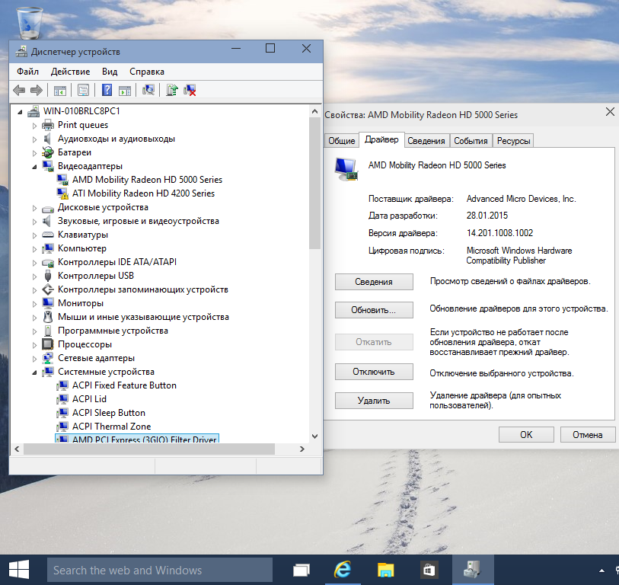The image size is (619, 585).
Task: Click the Print queues printer icon
Action: pyautogui.click(x=48, y=125)
